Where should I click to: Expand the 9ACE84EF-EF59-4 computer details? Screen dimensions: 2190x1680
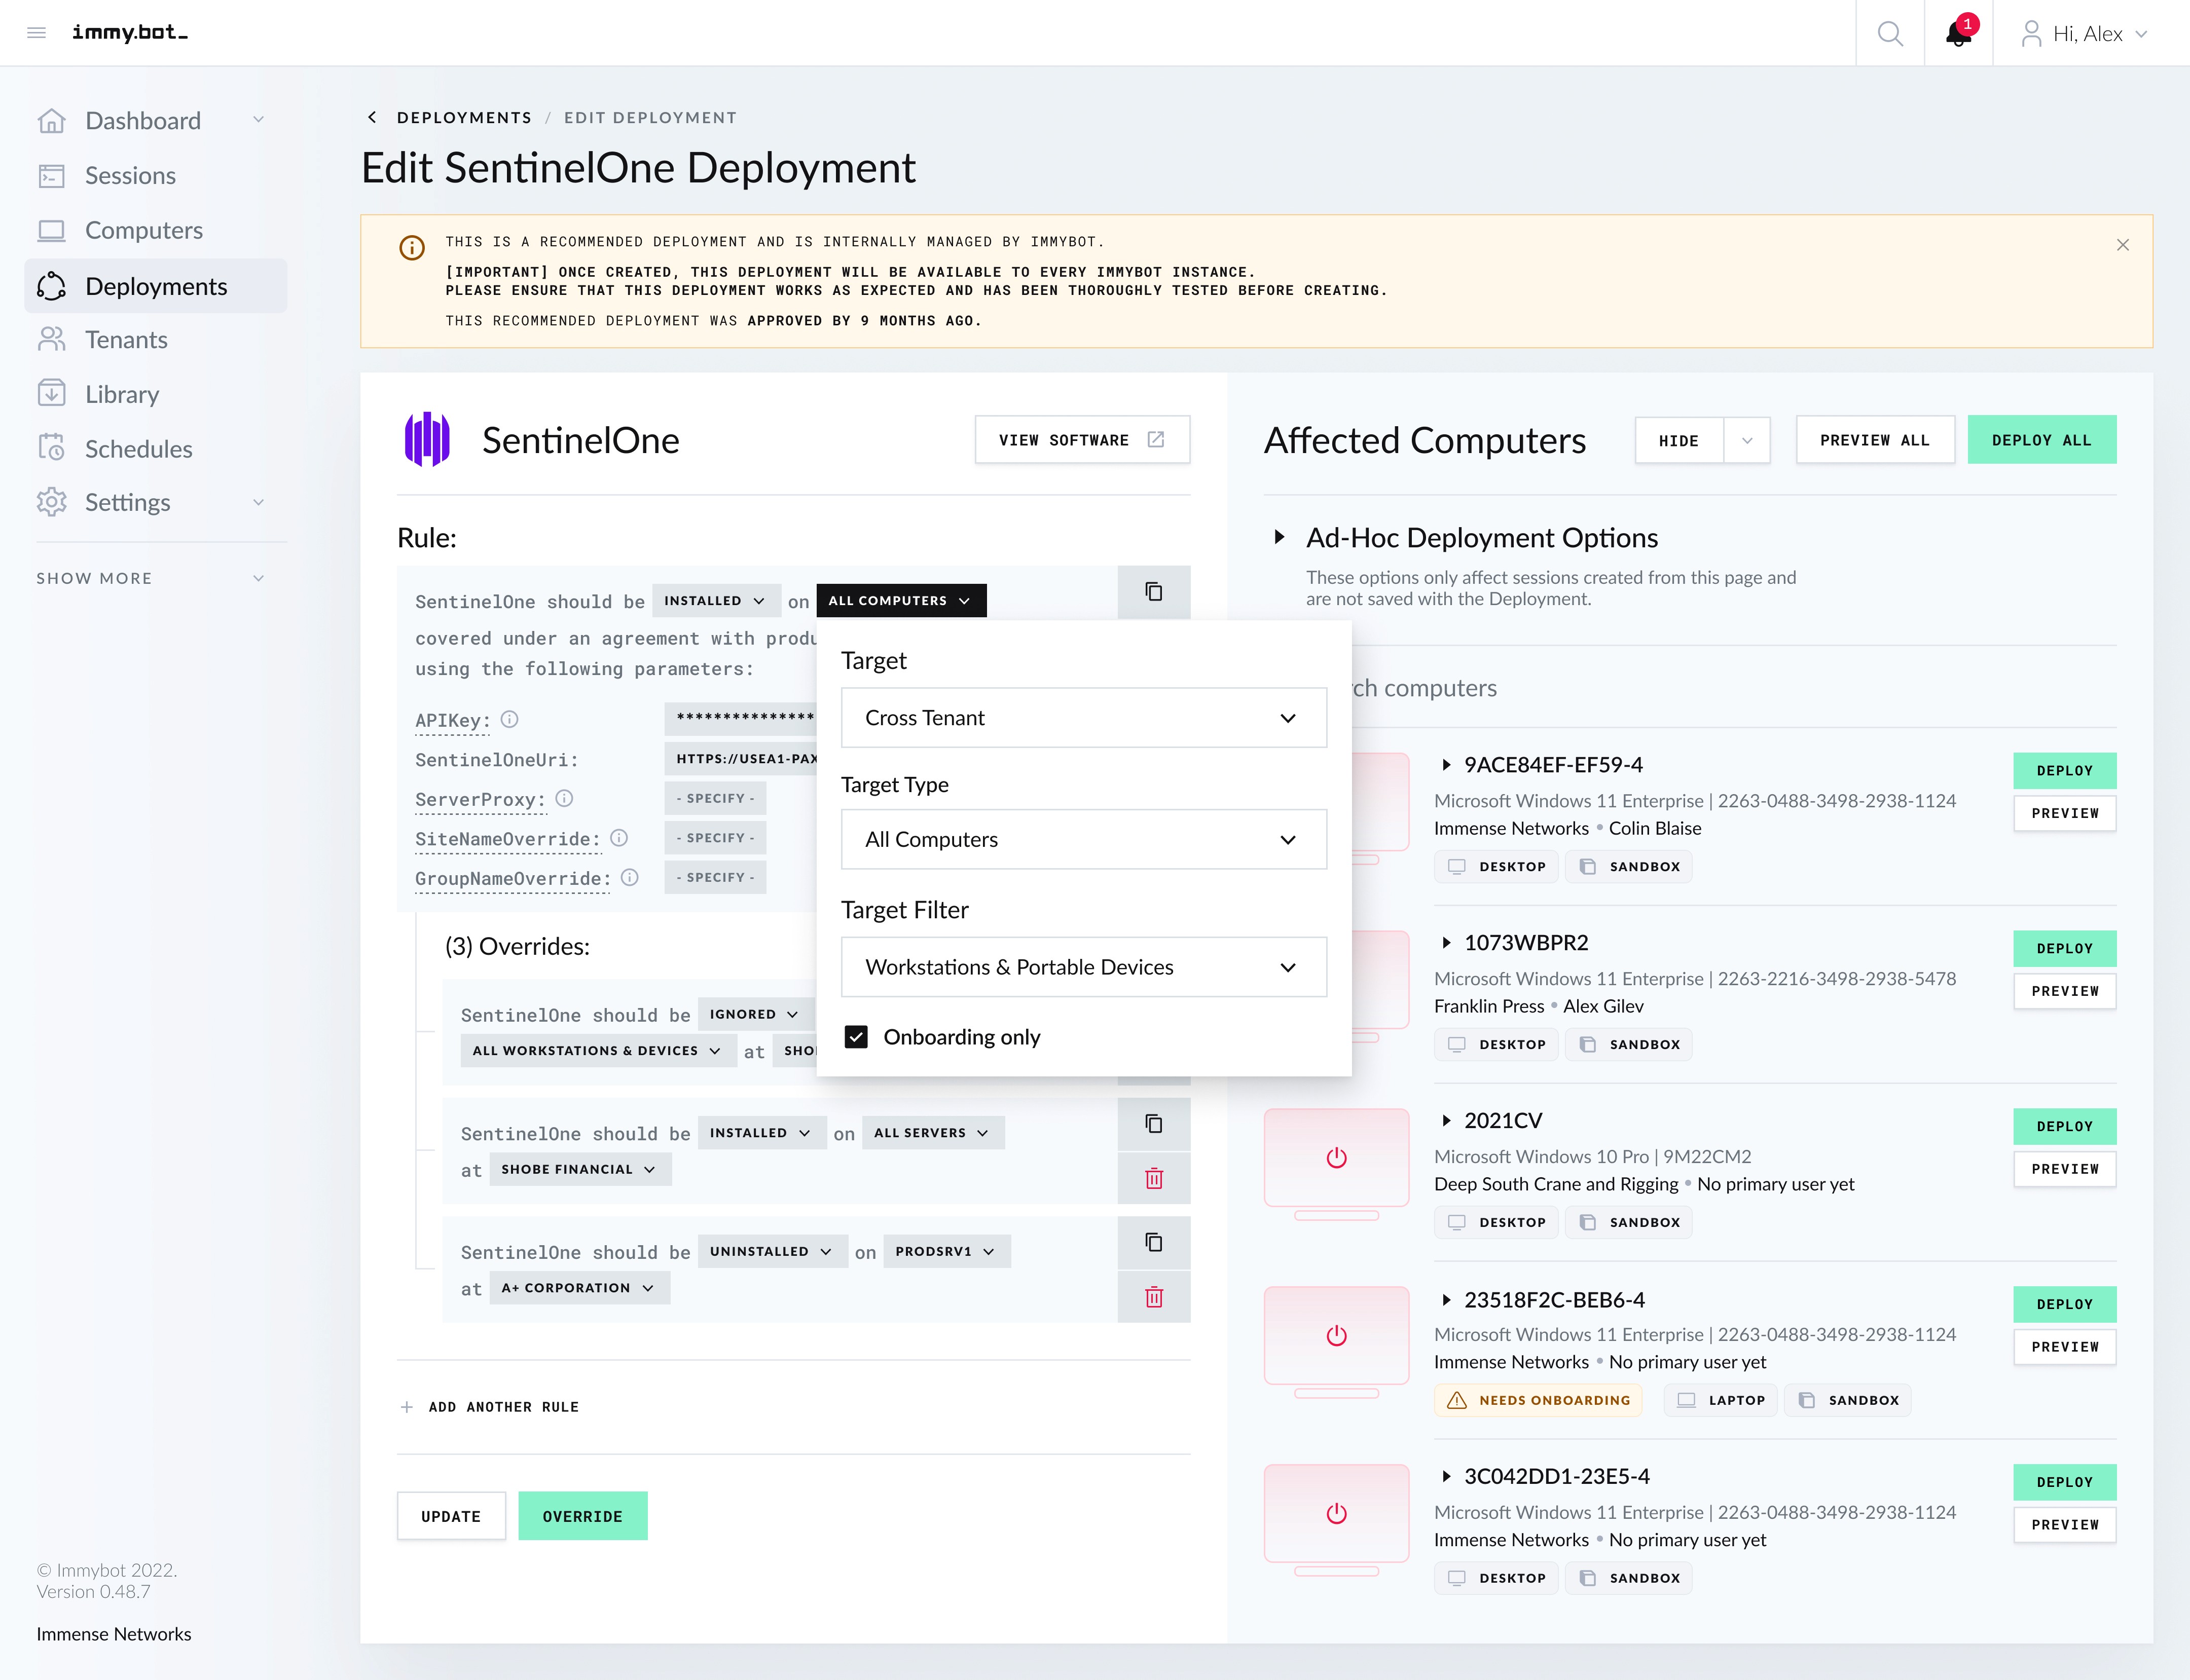[1446, 765]
